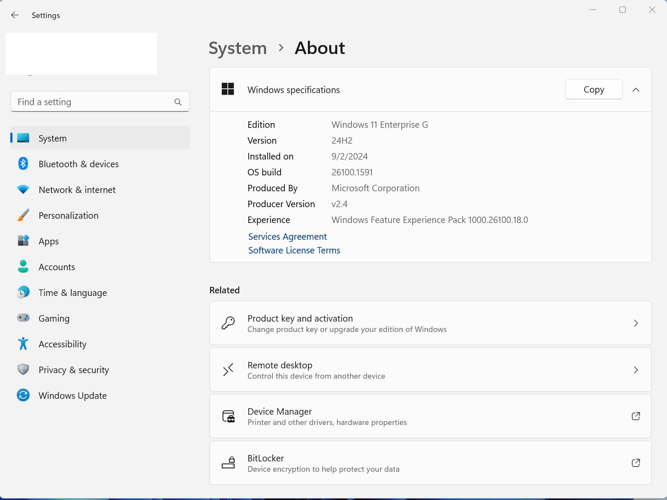667x500 pixels.
Task: Click the About page title
Action: point(320,48)
